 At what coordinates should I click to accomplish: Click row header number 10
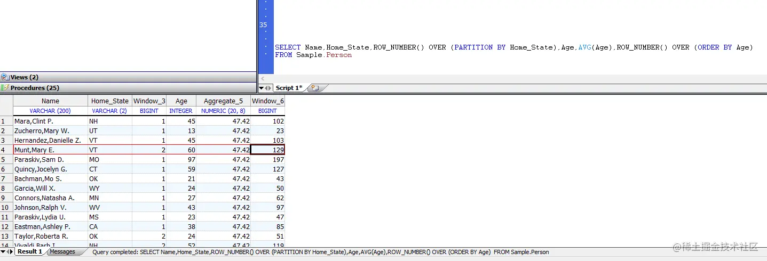click(x=6, y=207)
